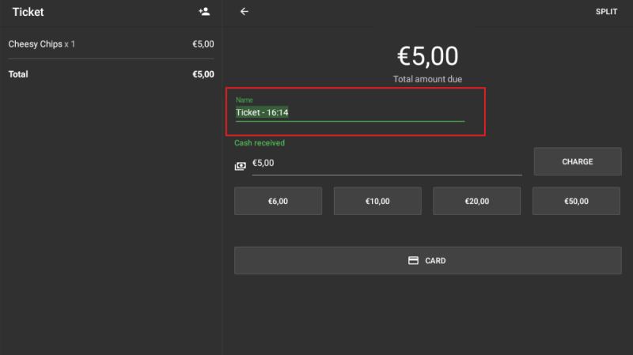Go back using the left arrow

click(x=244, y=12)
